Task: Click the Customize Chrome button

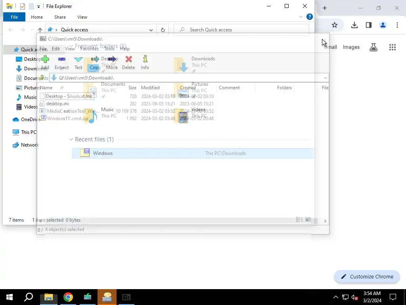Action: (x=367, y=277)
